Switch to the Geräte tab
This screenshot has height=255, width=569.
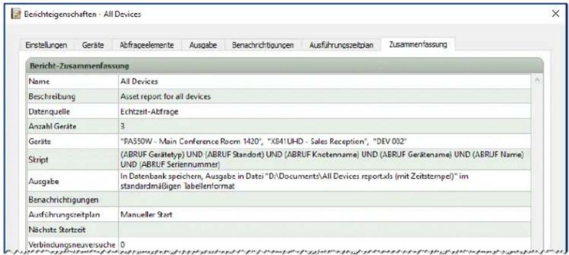point(93,46)
